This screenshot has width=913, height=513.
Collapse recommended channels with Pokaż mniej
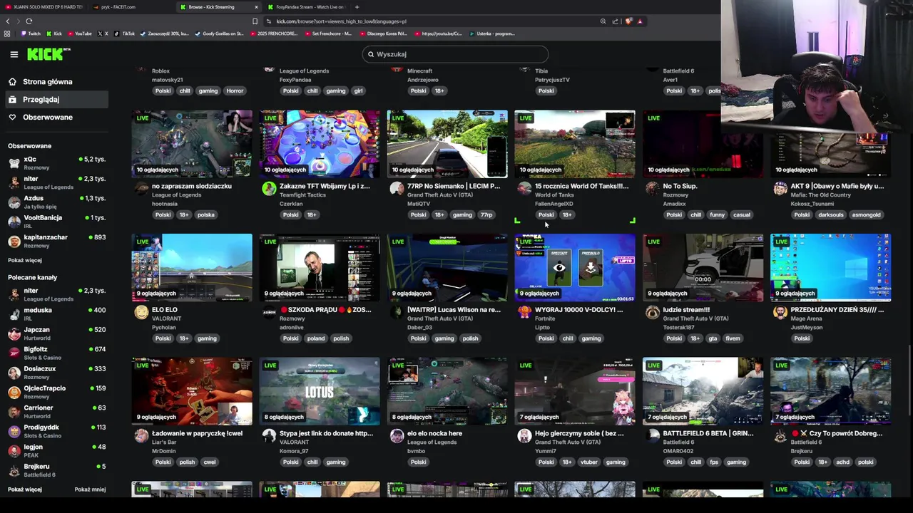click(90, 489)
